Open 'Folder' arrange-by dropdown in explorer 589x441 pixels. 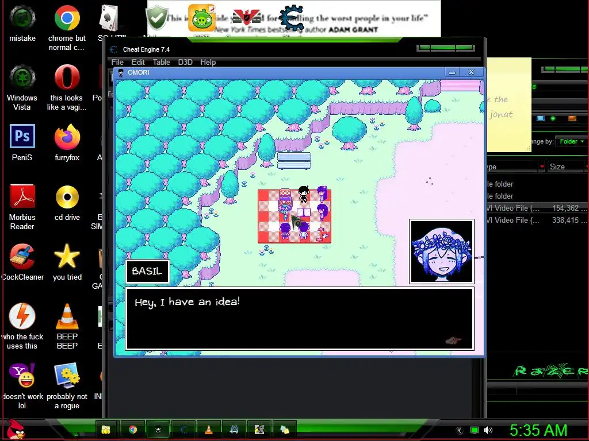[x=572, y=141]
